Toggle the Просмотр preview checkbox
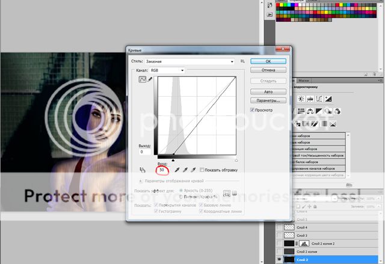The image size is (385, 264). point(253,110)
